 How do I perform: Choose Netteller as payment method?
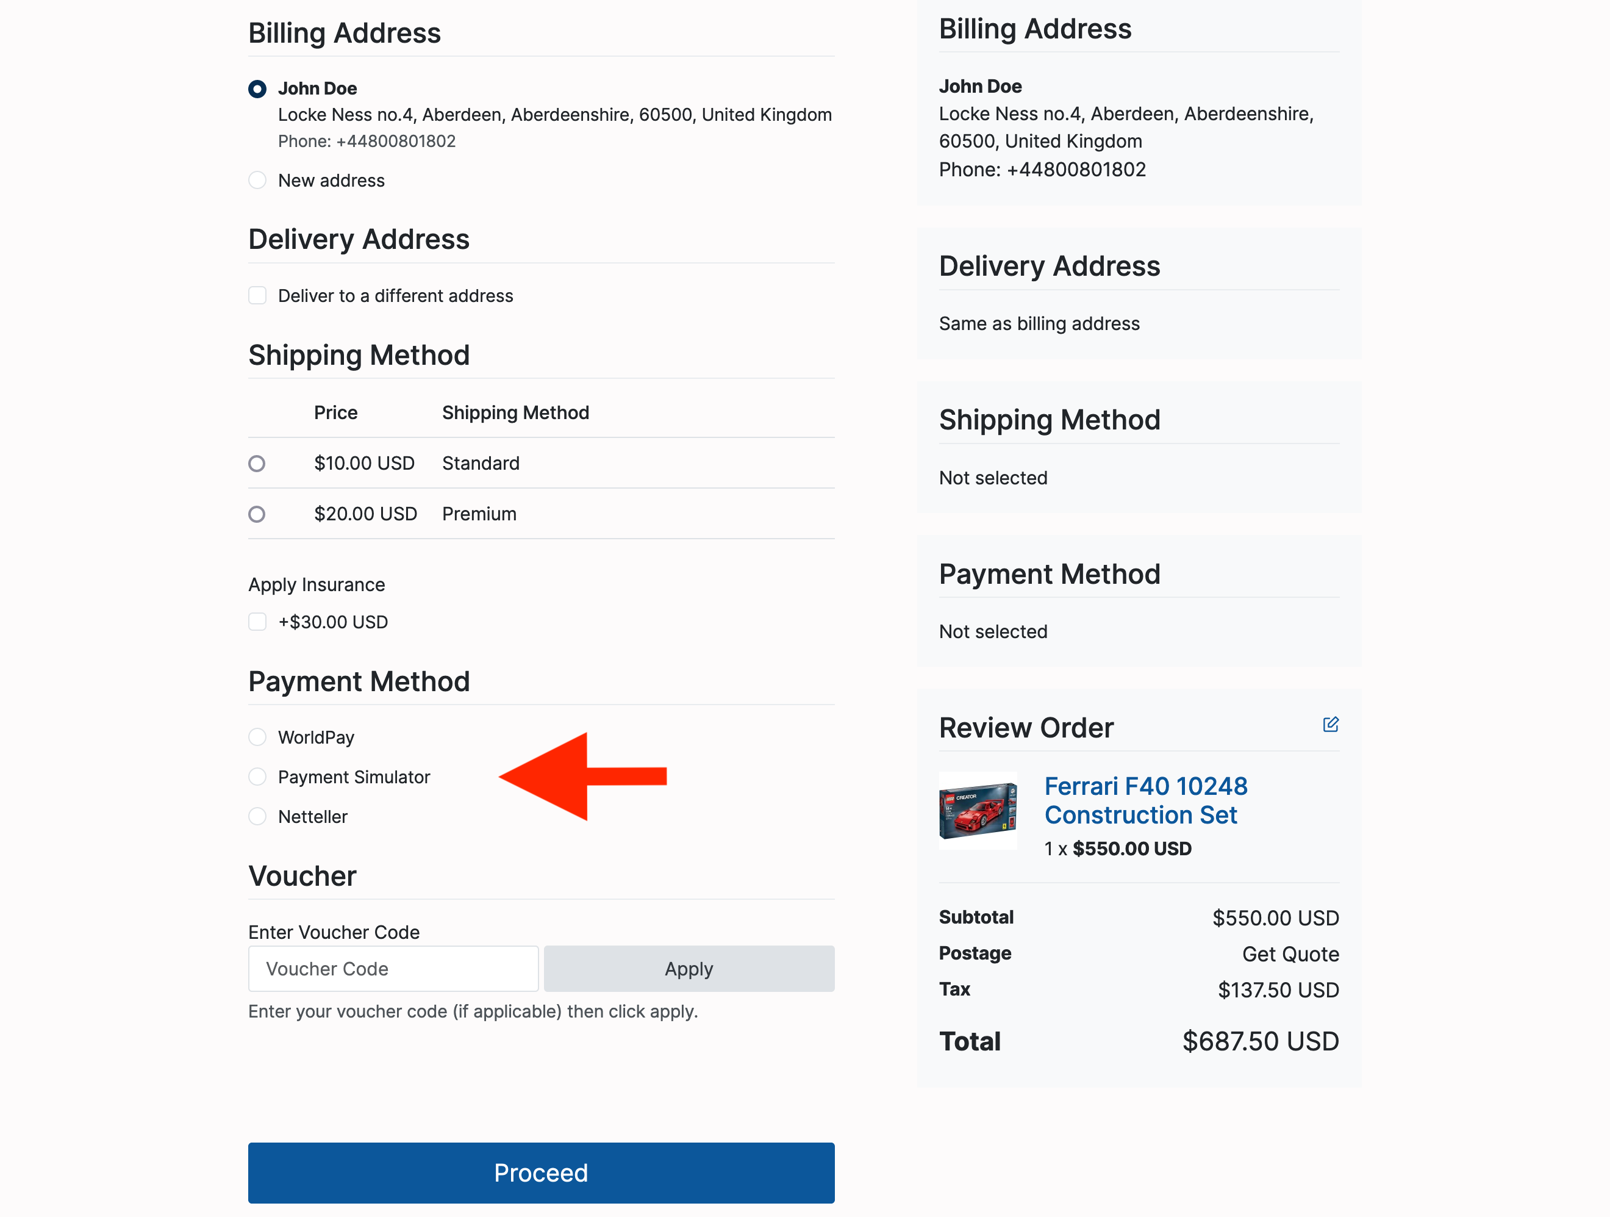pos(257,817)
